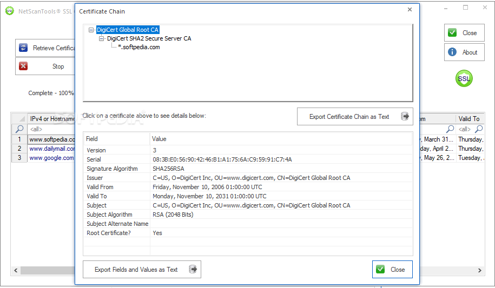This screenshot has height=288, width=495.
Task: Click the export icon beside Export Fields and Values
Action: (193, 269)
